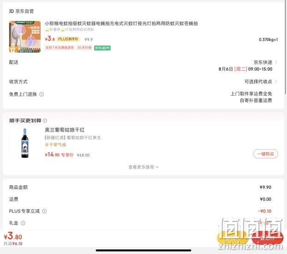Viewport: 287px width, 254px height.
Task: Open the 小猕猴电蚊拍 product title link
Action: tap(121, 24)
